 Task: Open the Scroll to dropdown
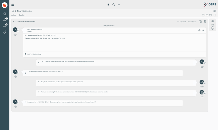(22, 15)
